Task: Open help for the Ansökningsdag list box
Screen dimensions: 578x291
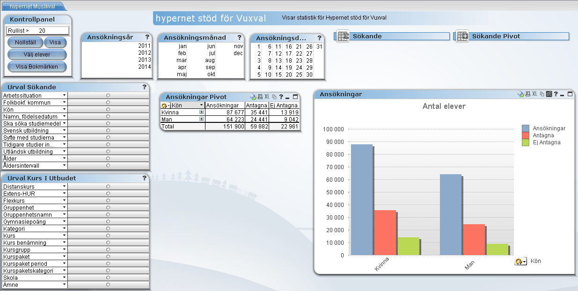Action: pos(319,38)
